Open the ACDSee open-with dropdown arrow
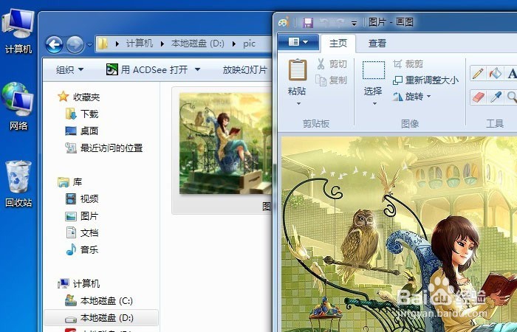The width and height of the screenshot is (517, 332). tap(197, 70)
